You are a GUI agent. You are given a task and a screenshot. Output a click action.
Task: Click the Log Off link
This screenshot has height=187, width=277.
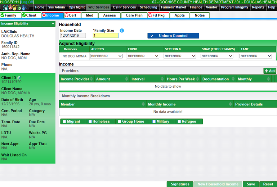pos(27,2)
